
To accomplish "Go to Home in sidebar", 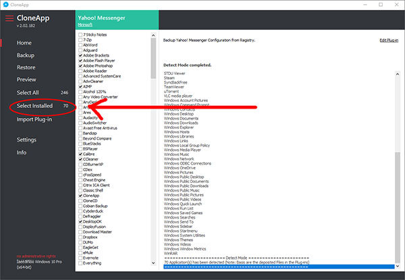I will click(24, 43).
